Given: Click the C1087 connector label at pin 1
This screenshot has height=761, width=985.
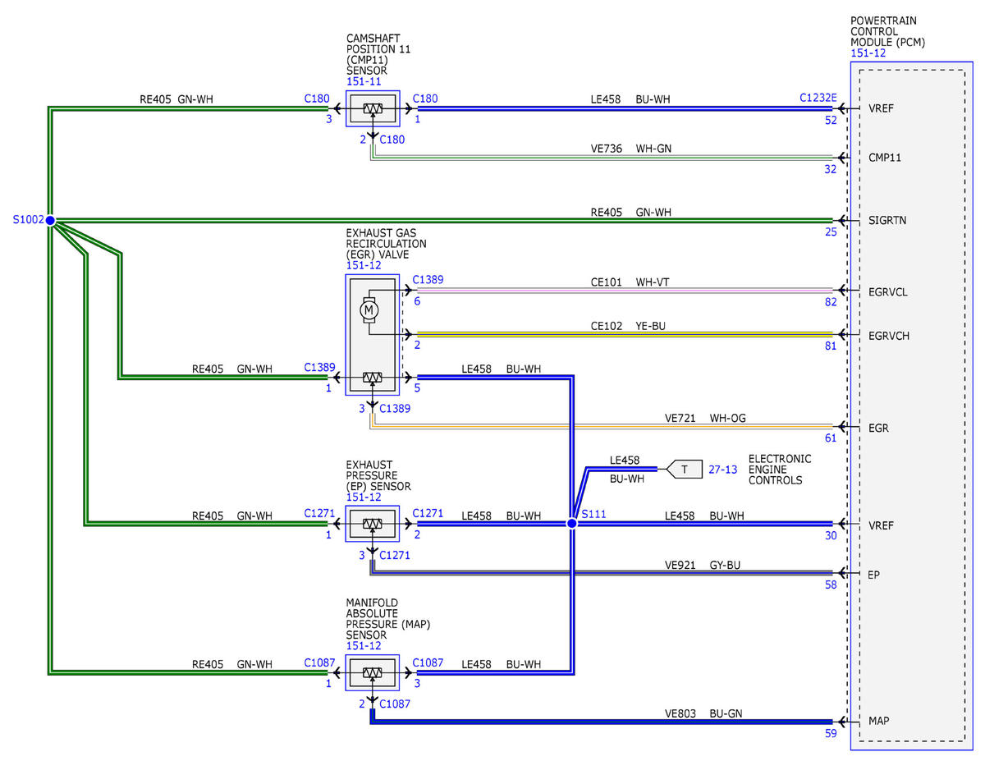Looking at the screenshot, I should [x=318, y=662].
